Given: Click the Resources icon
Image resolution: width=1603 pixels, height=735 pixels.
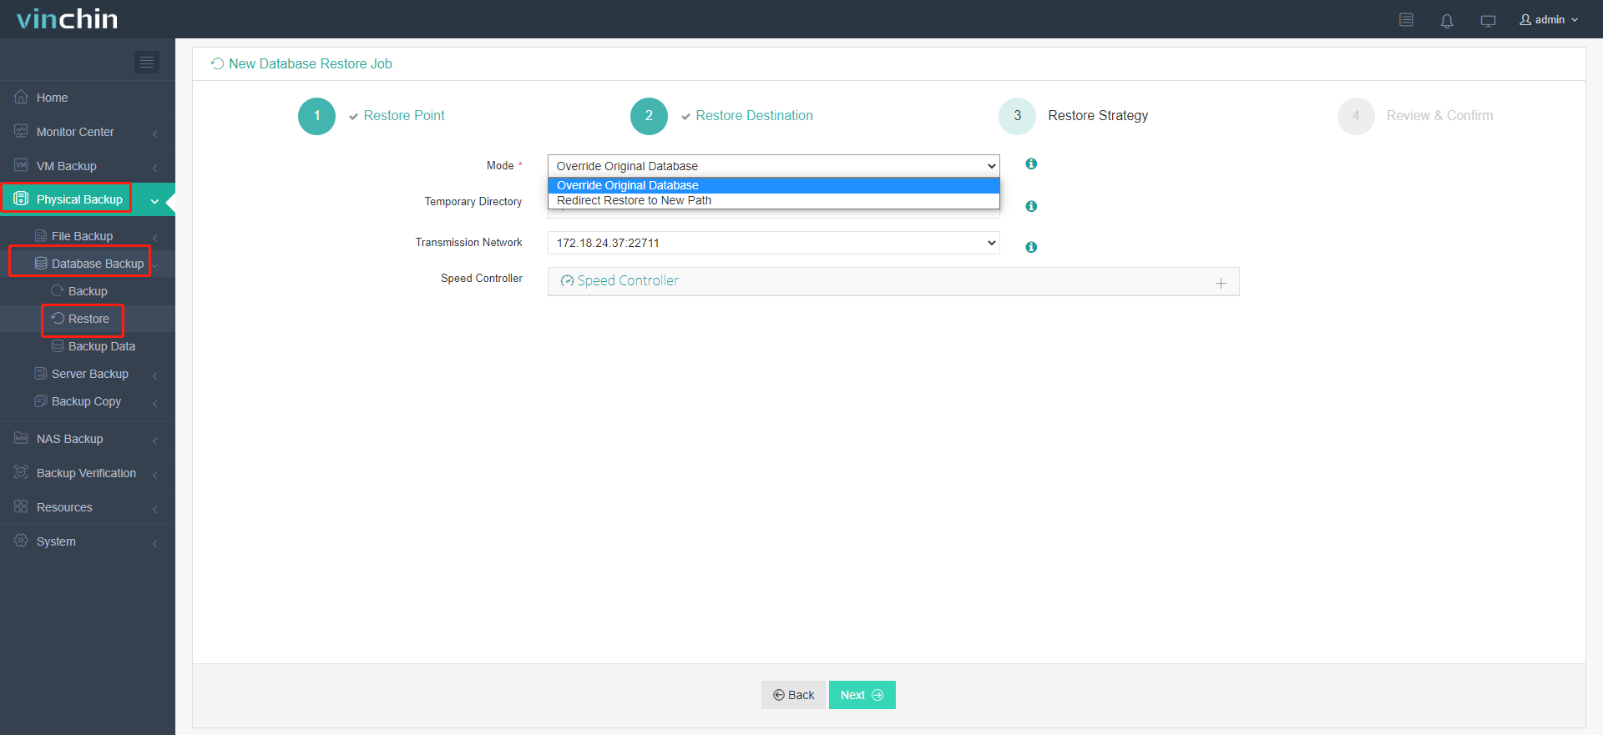Looking at the screenshot, I should (21, 506).
